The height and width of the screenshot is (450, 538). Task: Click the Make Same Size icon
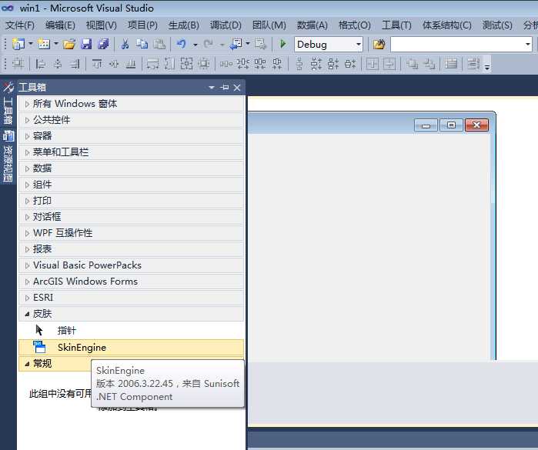click(187, 64)
